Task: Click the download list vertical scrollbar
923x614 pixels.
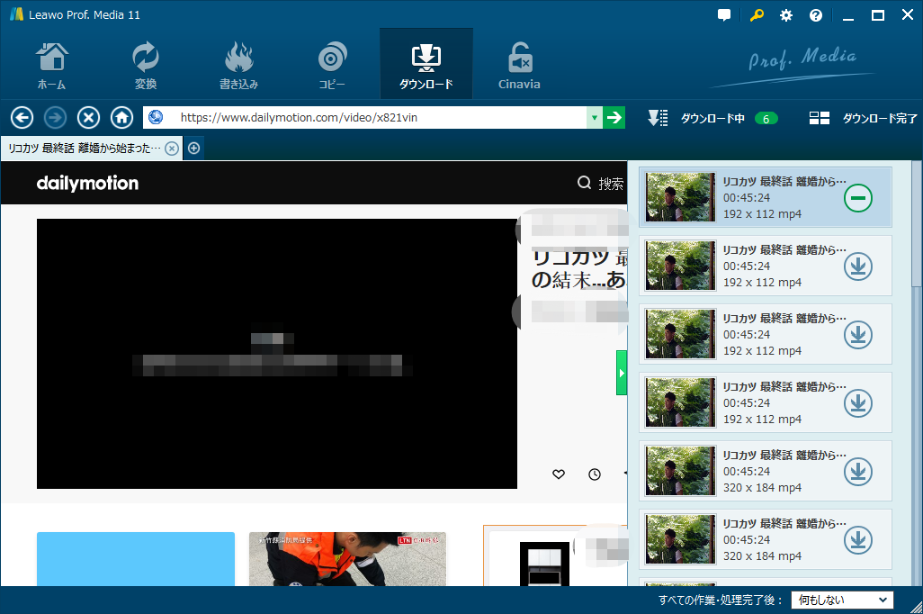Action: pos(917,224)
